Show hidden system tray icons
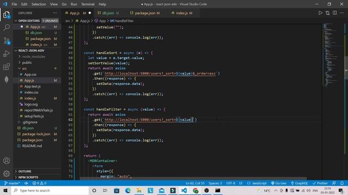Image resolution: width=348 pixels, height=195 pixels. (x=276, y=190)
